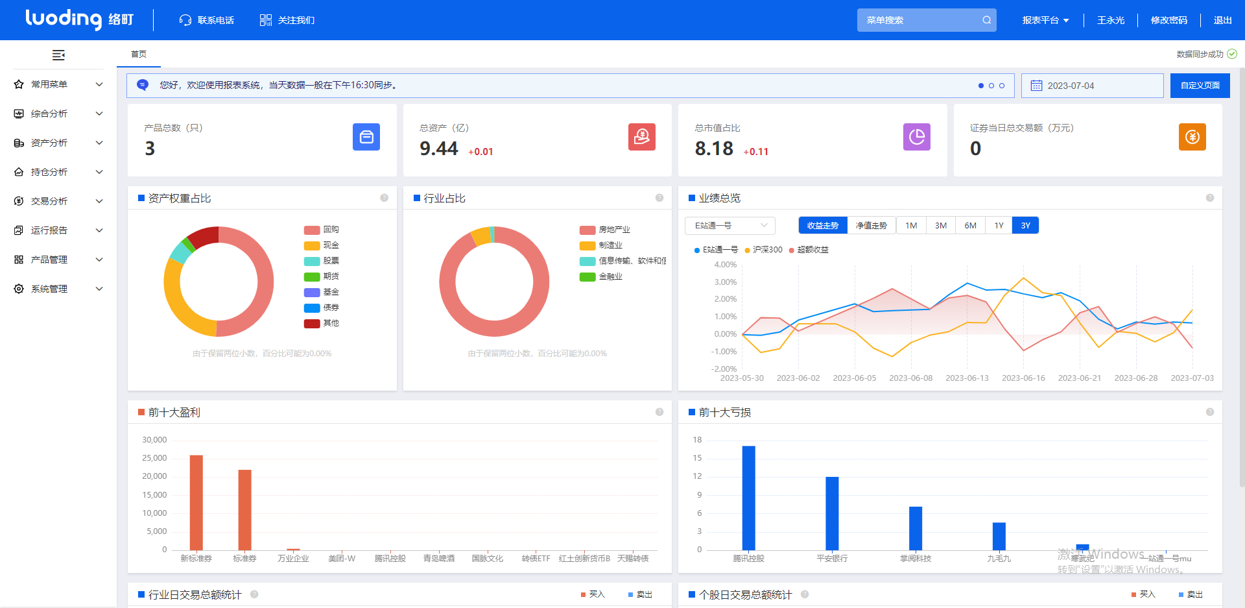The height and width of the screenshot is (608, 1245).
Task: Toggle 超额收益 series in legend
Action: [x=809, y=250]
